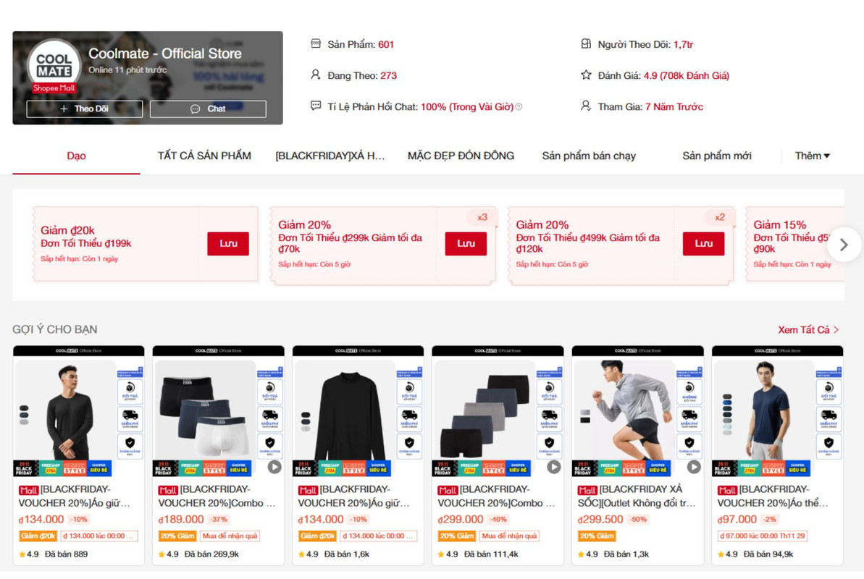Save the 20% voucher with ₫499k minimum

coord(704,243)
